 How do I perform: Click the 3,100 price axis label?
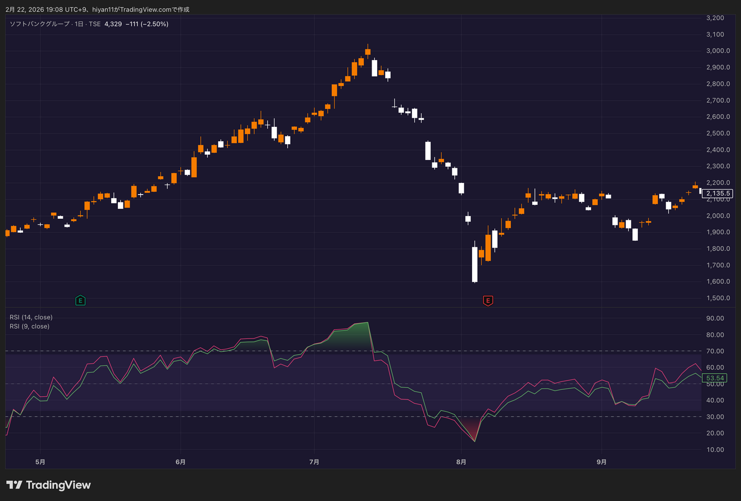716,34
